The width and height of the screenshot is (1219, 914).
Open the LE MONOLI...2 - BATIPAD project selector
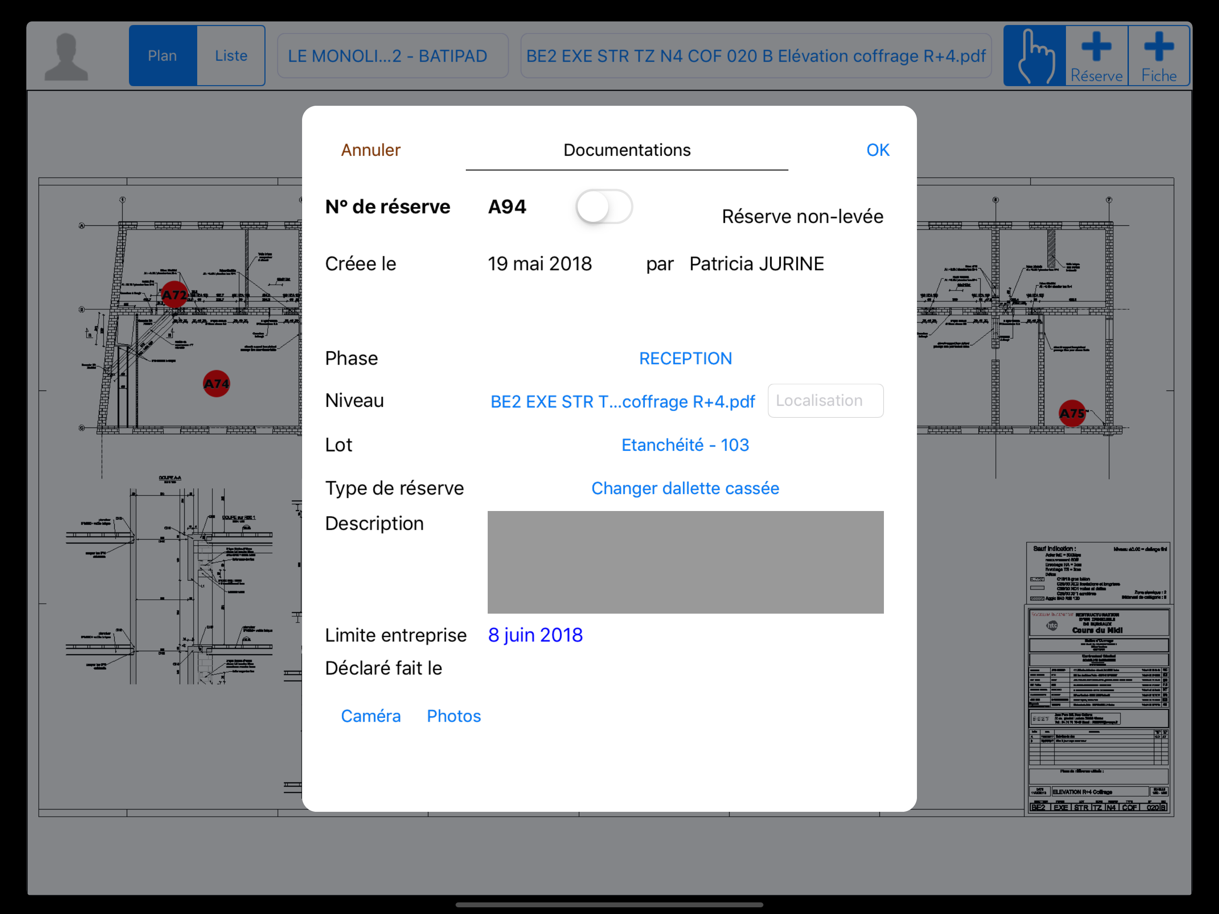[392, 56]
